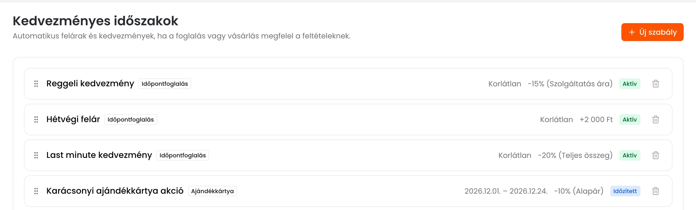Open Last minute kedvezmény rule details
Screen dimensions: 696x210
click(99, 155)
